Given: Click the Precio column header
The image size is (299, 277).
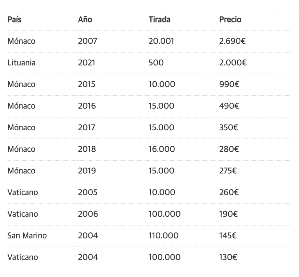Looking at the screenshot, I should click(x=230, y=20).
